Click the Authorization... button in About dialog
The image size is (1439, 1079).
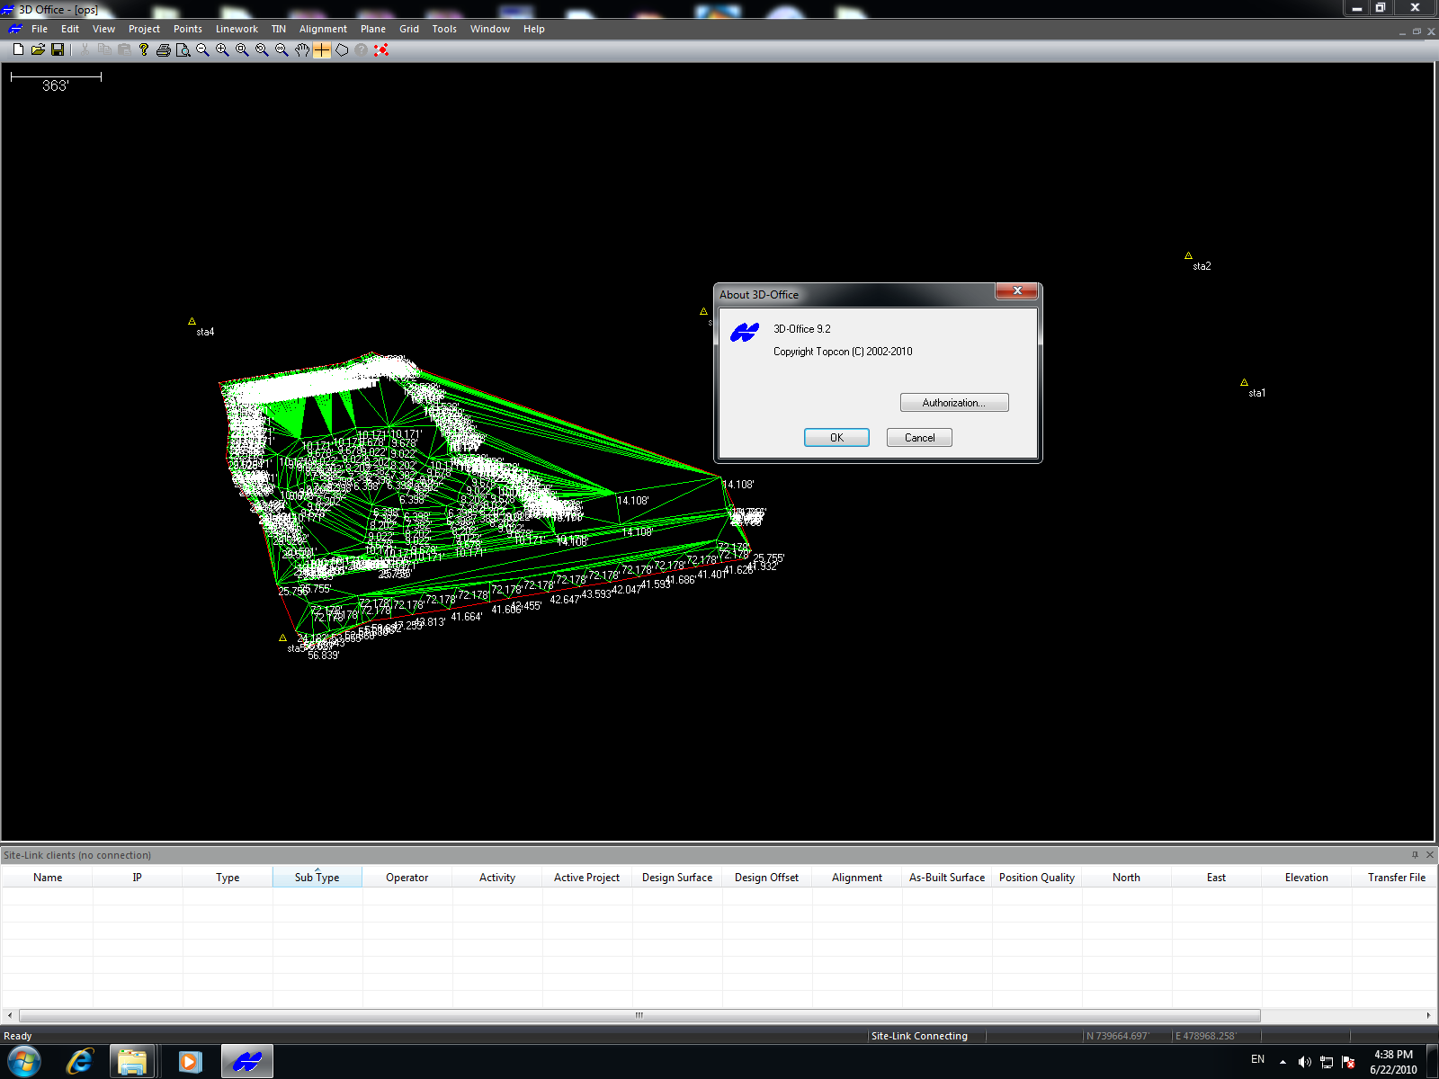pyautogui.click(x=954, y=403)
